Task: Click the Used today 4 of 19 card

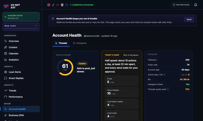Action: point(122,115)
